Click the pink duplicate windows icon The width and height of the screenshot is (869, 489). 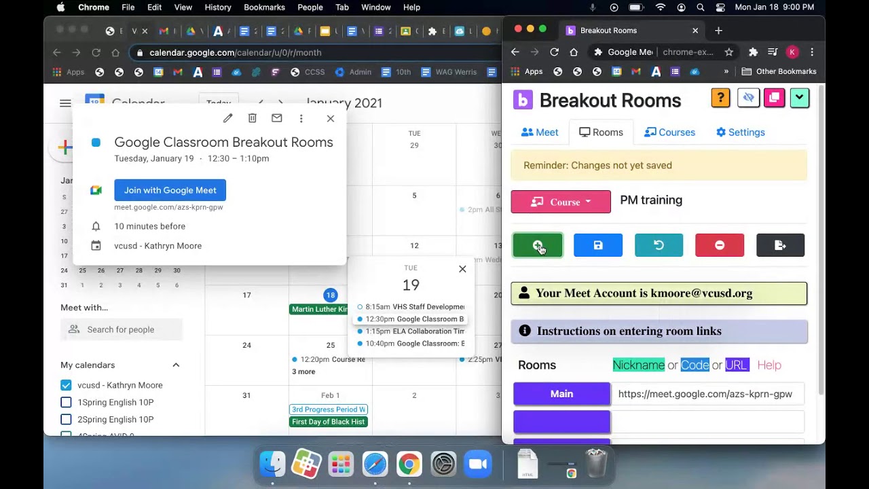coord(774,98)
